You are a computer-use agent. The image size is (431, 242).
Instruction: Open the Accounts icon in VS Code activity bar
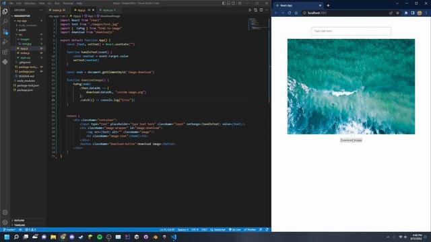tap(5, 212)
